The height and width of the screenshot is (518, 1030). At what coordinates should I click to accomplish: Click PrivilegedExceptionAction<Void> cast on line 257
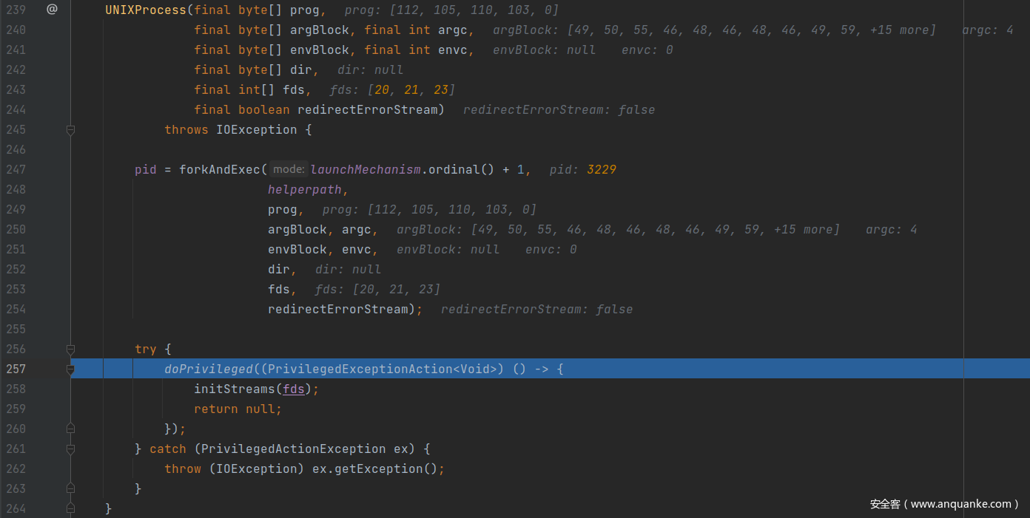(x=383, y=369)
